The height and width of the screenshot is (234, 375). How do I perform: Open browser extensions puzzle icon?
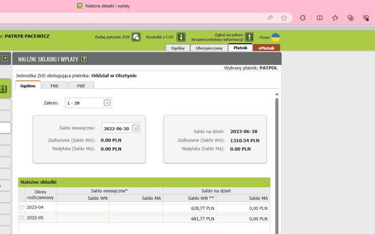[303, 18]
